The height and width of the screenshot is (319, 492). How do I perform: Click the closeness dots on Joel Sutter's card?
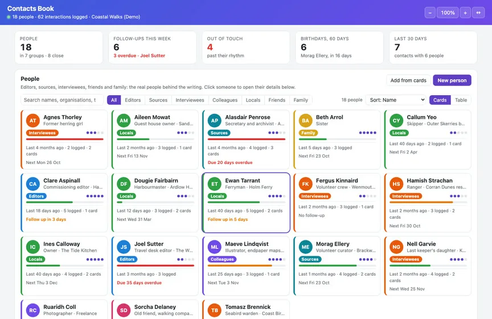(x=186, y=259)
